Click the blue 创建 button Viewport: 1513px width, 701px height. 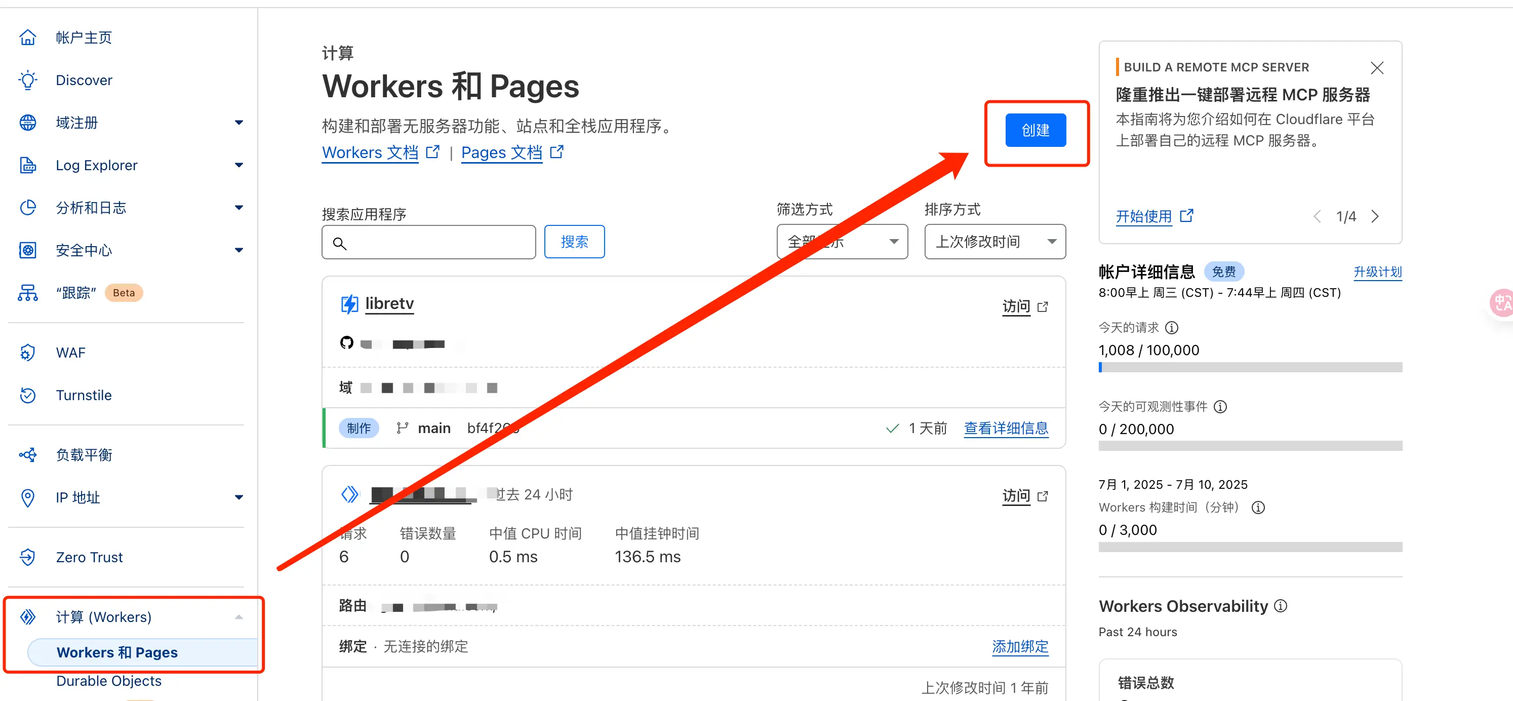[1036, 130]
